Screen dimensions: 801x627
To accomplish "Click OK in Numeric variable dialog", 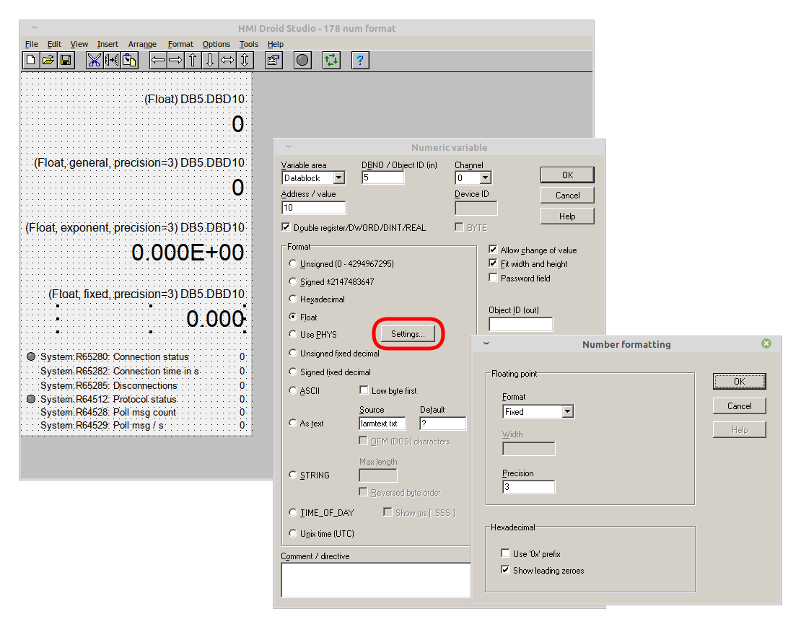I will coord(567,175).
